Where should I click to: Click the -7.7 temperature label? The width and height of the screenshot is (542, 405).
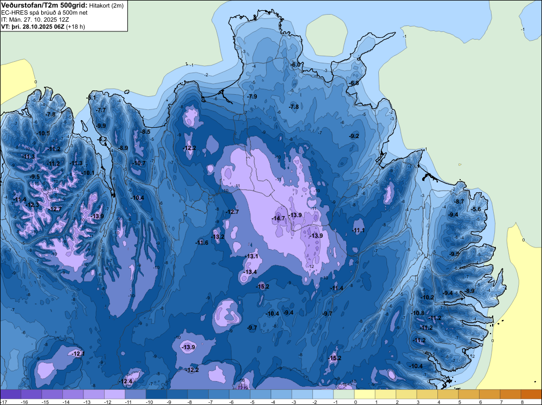click(x=101, y=110)
